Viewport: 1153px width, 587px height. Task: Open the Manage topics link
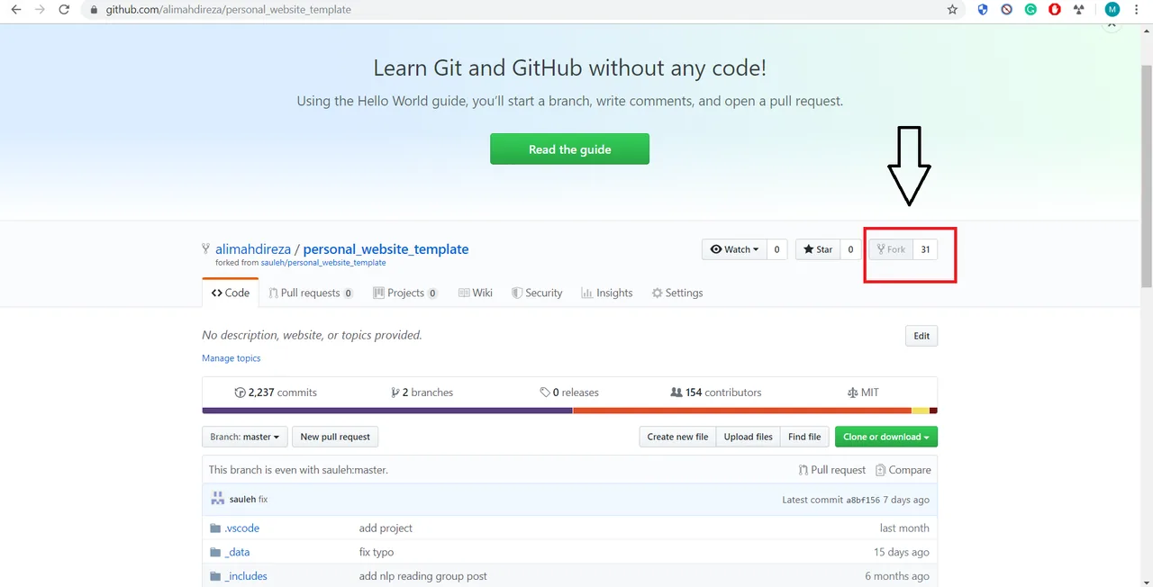[x=232, y=358]
